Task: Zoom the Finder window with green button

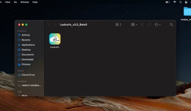Action: [26, 25]
